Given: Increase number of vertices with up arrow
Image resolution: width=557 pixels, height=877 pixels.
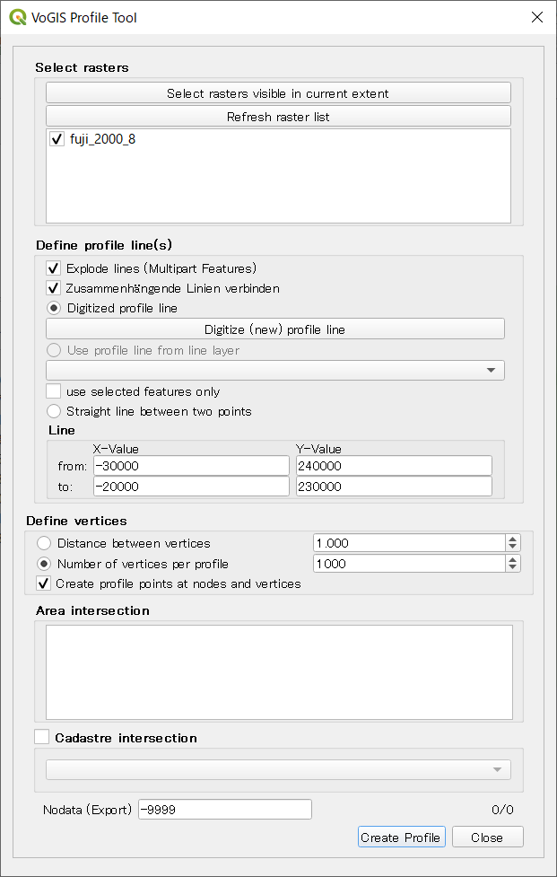Looking at the screenshot, I should click(x=513, y=560).
